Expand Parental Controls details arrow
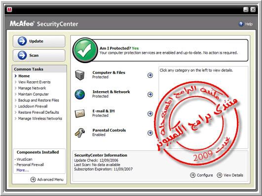 point(150,133)
